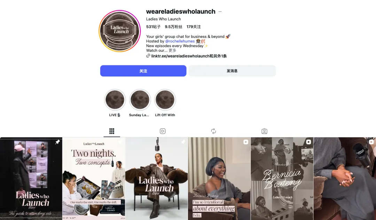376x220 pixels.
Task: Open the Reels tab icon
Action: coord(163,131)
